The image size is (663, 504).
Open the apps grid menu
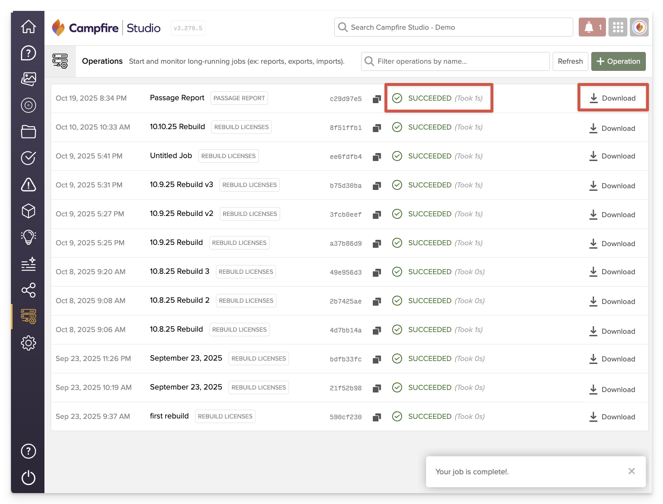coord(618,27)
